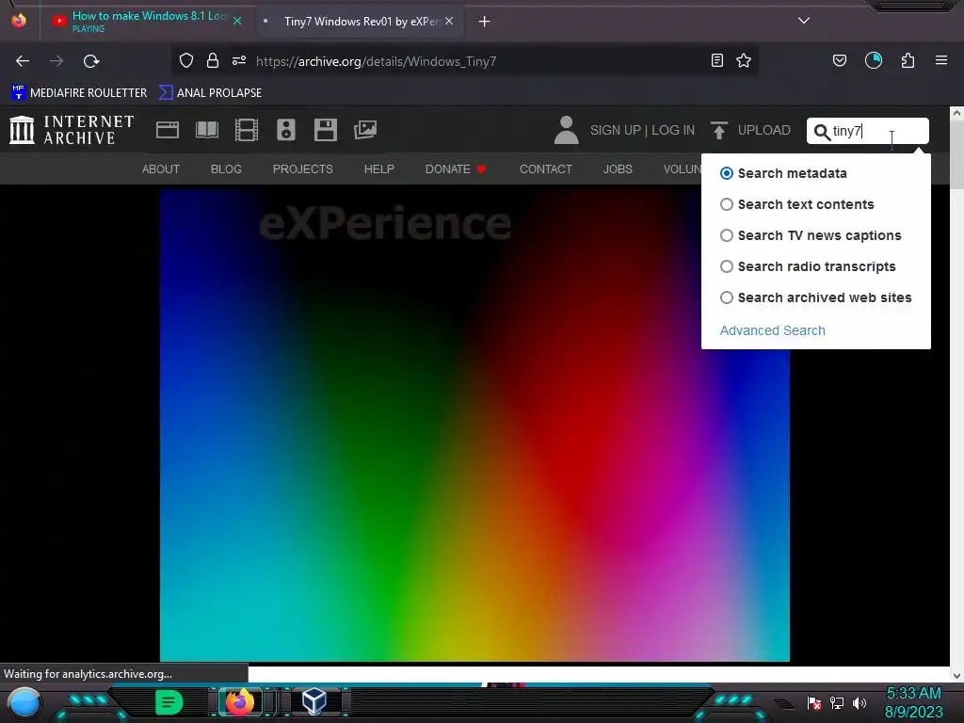Viewport: 964px width, 723px height.
Task: Open site permissions icon in address bar
Action: tap(239, 60)
